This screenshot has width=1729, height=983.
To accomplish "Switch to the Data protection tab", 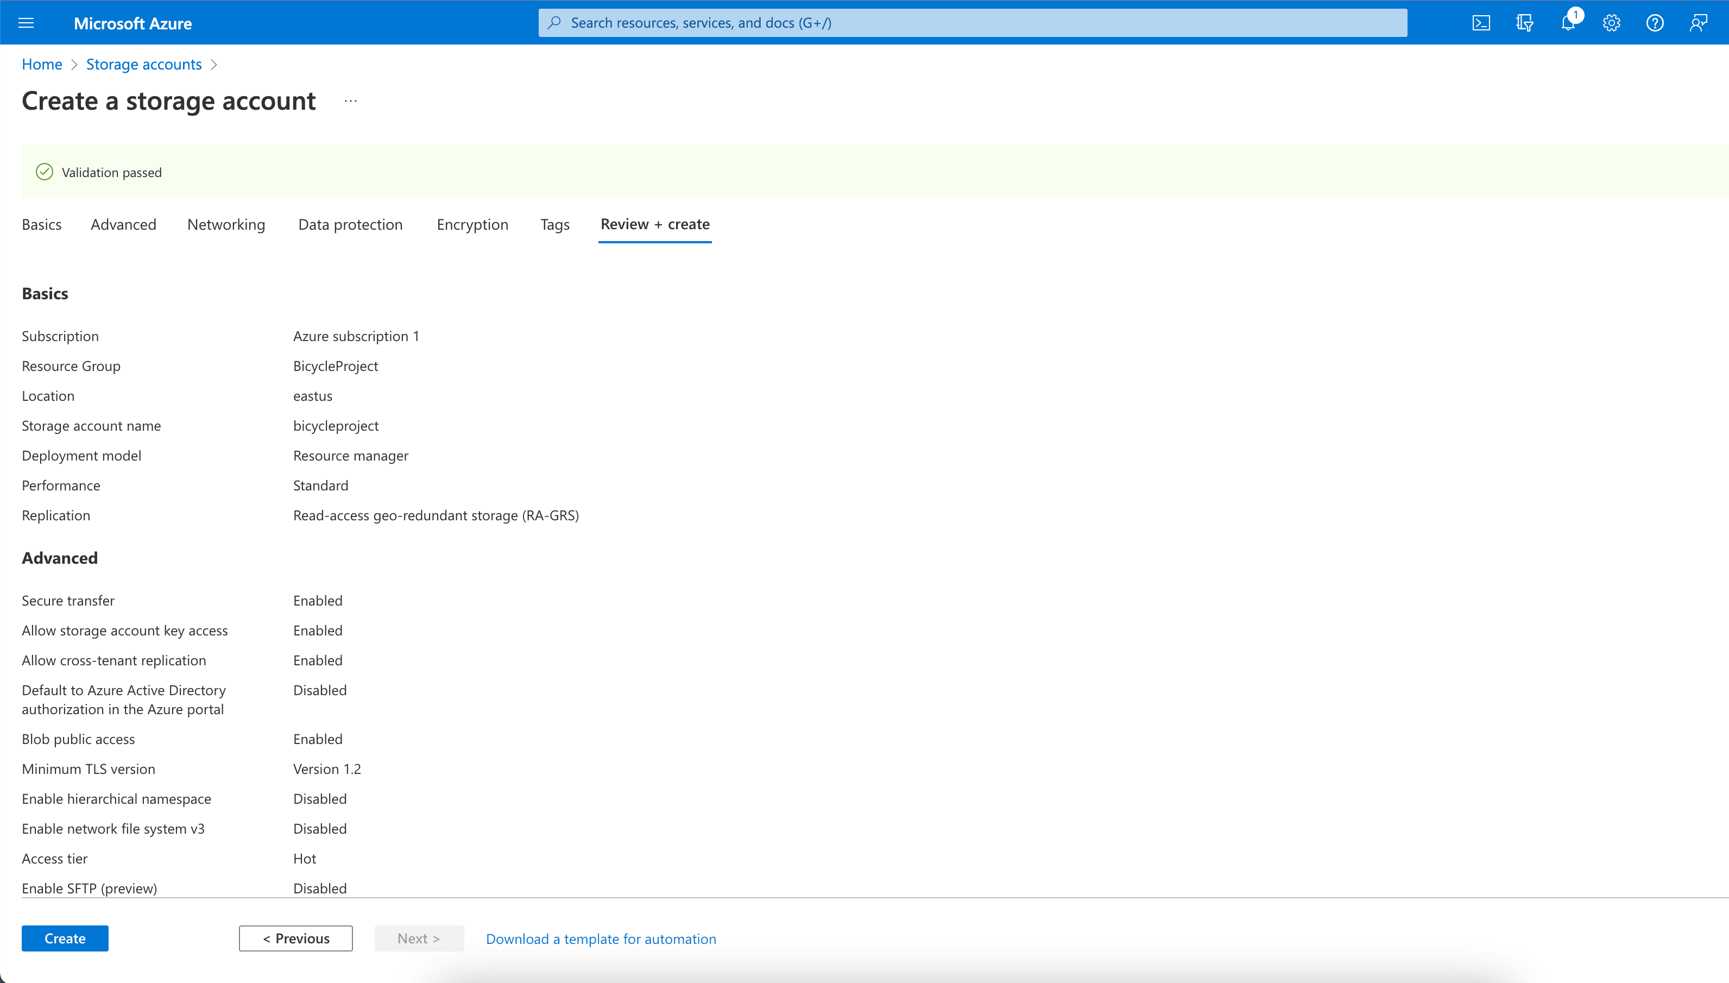I will click(350, 224).
